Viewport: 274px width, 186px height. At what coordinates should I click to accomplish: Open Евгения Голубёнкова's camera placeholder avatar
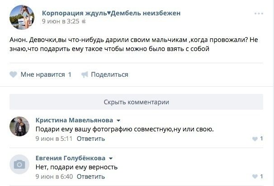point(19,164)
